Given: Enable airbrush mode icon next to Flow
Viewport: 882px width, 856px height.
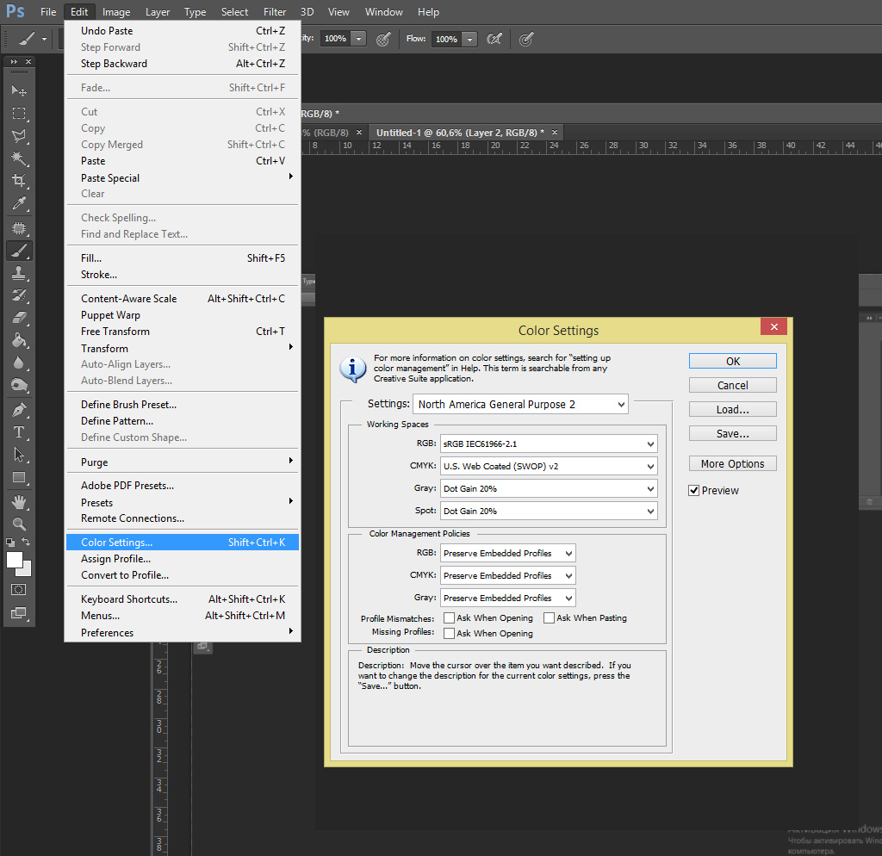Looking at the screenshot, I should pyautogui.click(x=494, y=39).
